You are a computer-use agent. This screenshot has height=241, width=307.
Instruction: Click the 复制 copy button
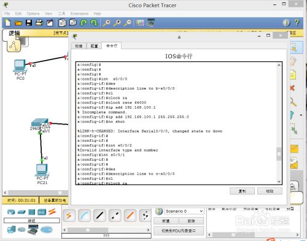(242, 191)
